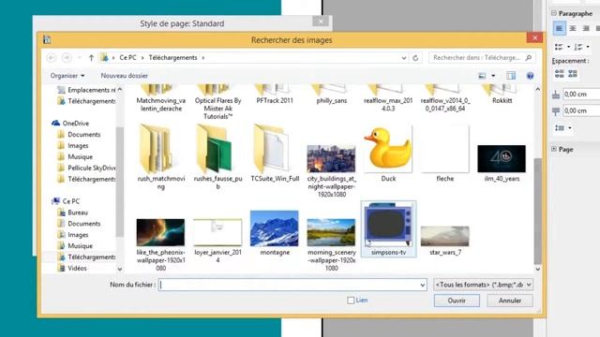Navigate up one folder level

pos(91,58)
